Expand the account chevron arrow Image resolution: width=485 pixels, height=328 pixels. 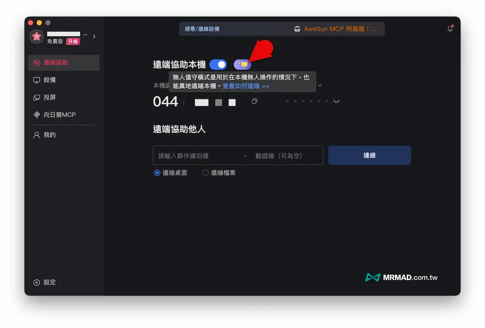pyautogui.click(x=94, y=36)
